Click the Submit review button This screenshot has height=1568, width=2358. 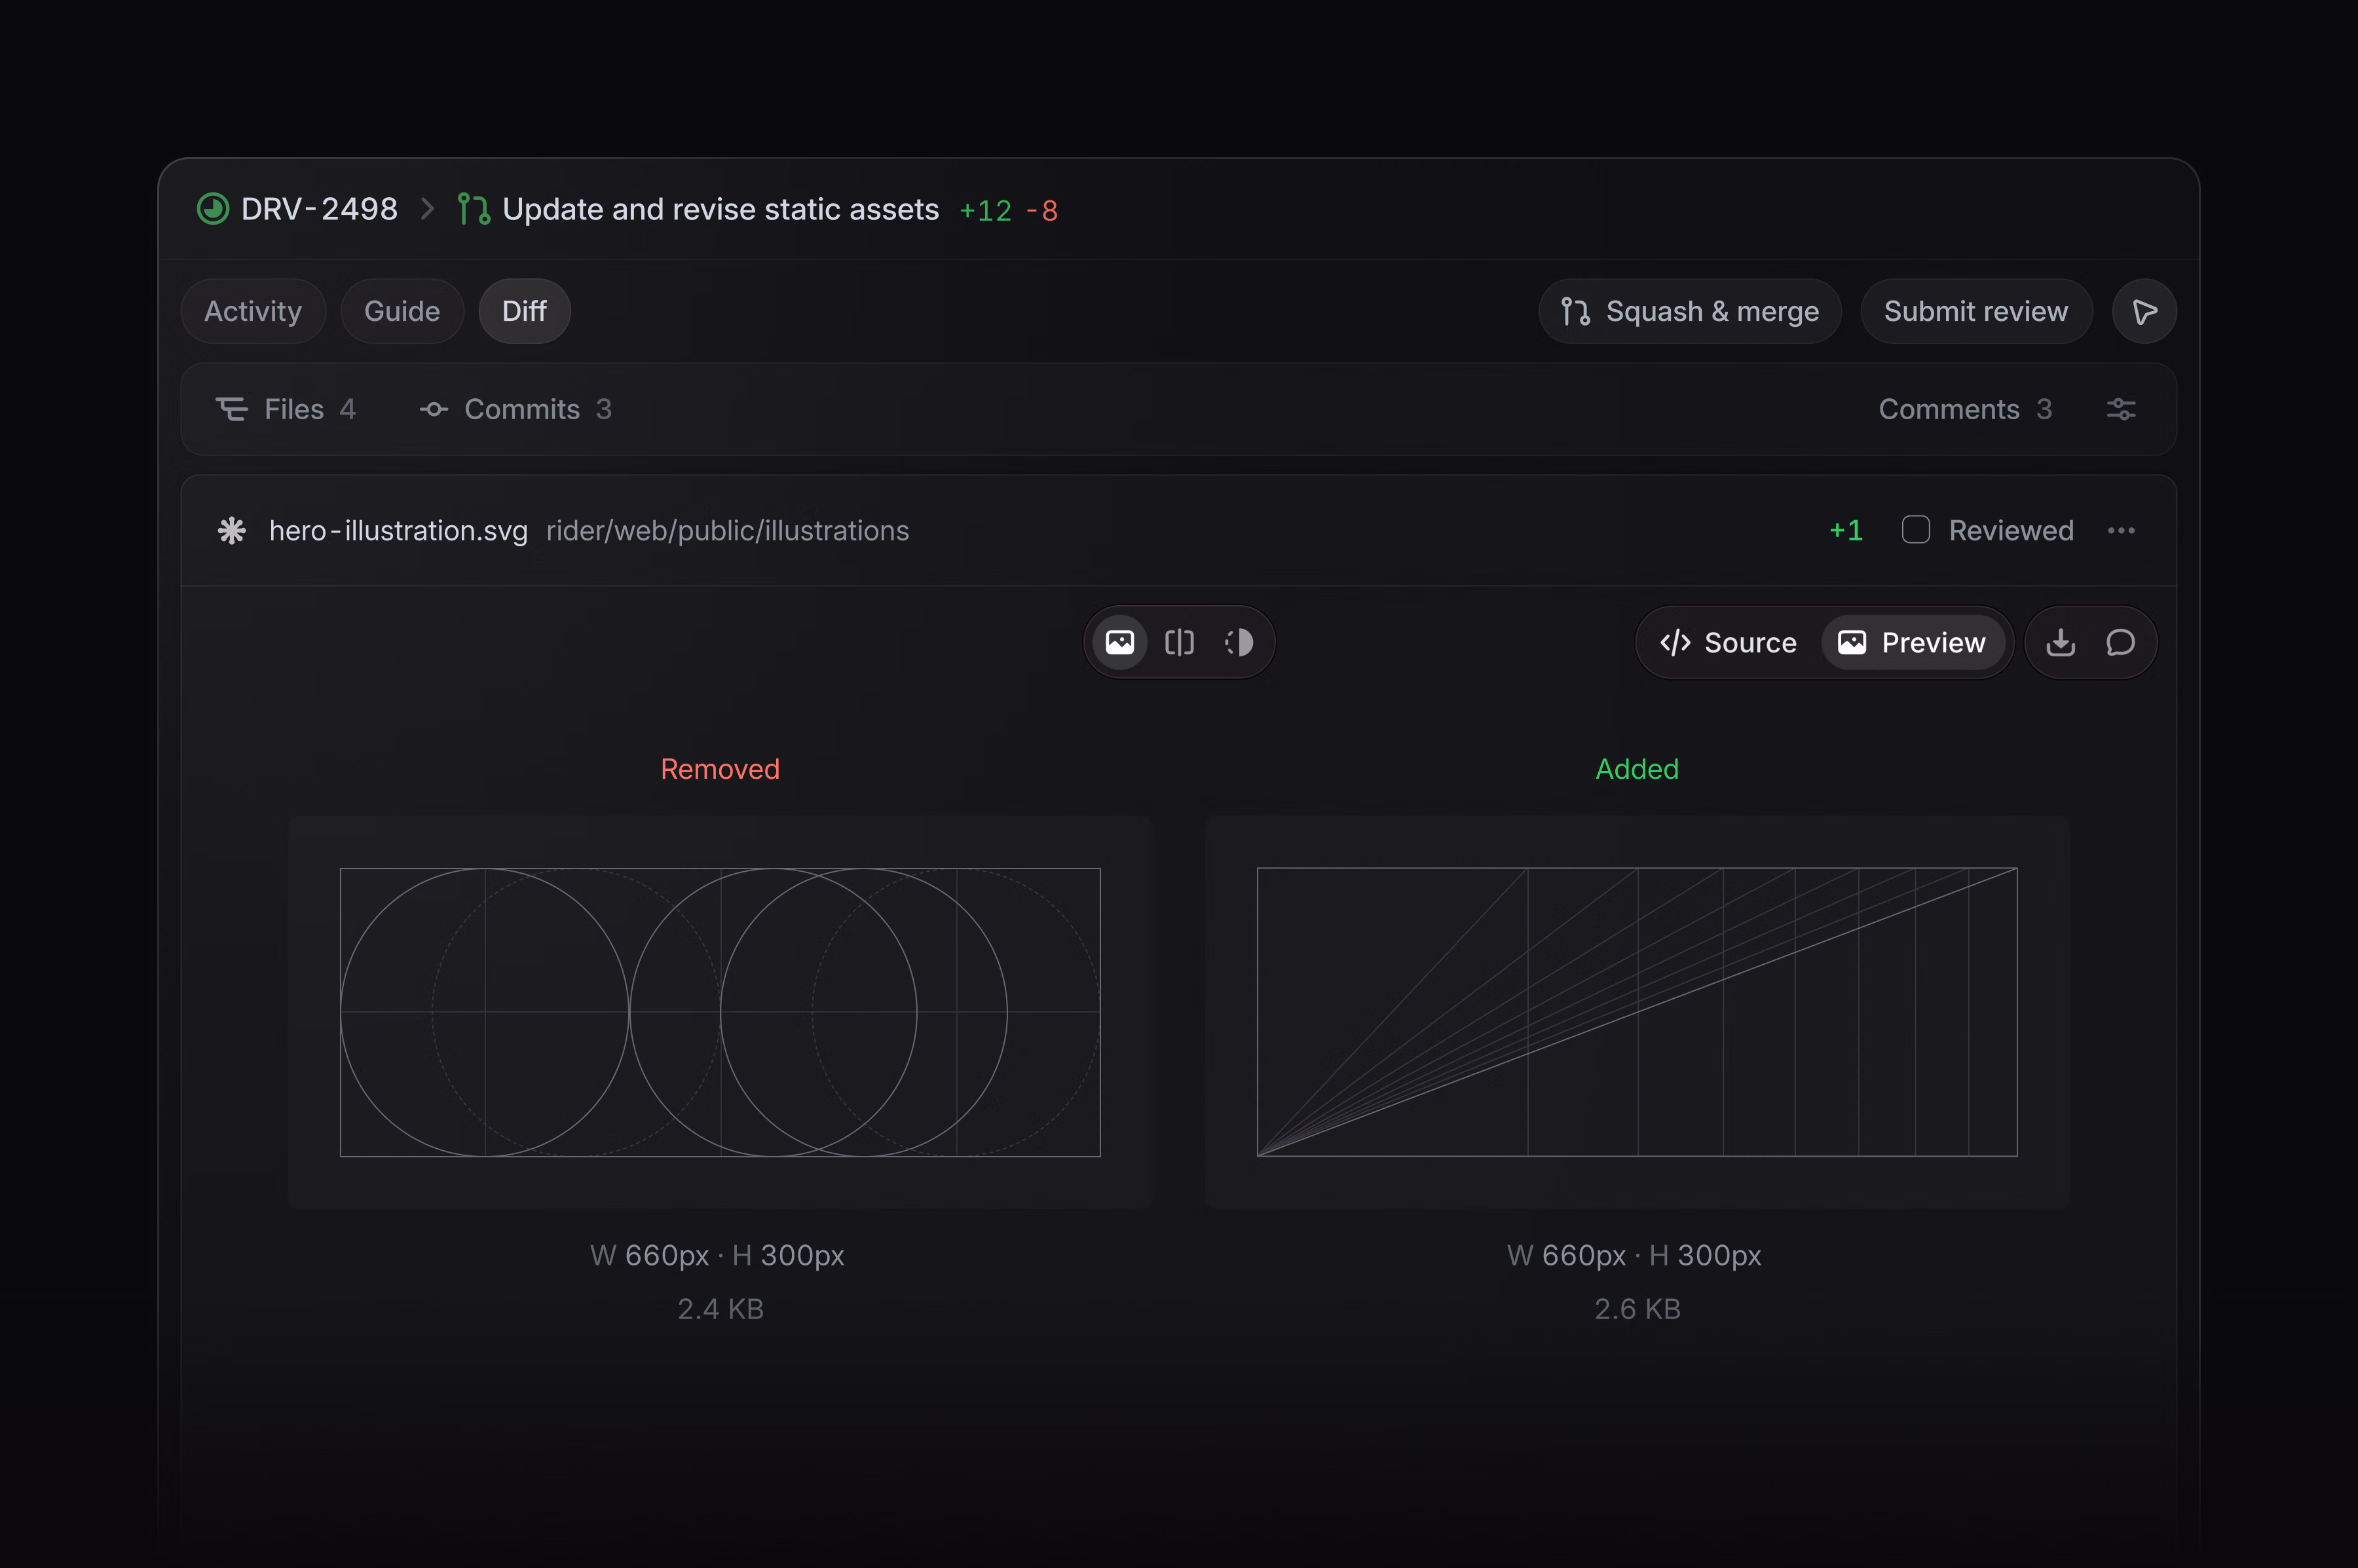tap(1976, 311)
